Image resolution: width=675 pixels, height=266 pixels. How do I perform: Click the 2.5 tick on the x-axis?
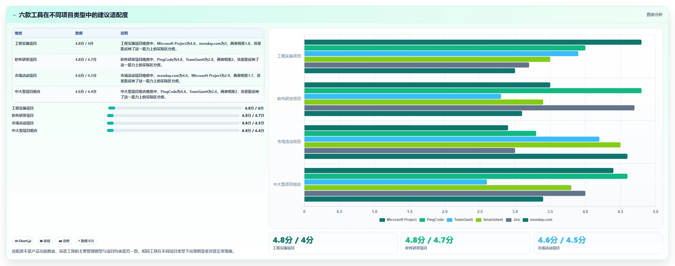click(480, 212)
